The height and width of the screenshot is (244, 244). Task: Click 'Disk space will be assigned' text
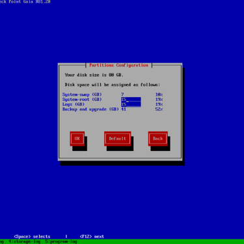click(113, 85)
